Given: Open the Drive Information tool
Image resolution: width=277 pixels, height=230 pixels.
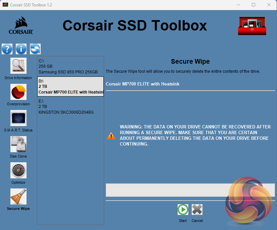Looking at the screenshot, I should (18, 66).
